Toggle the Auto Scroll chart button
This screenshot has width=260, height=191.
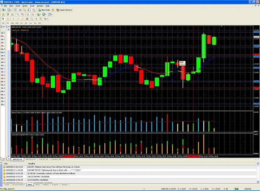coord(28,15)
